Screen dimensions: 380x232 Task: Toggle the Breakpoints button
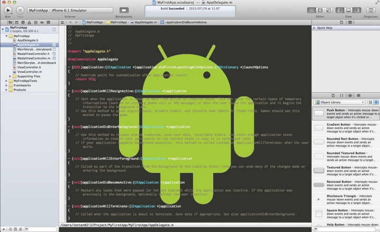(x=124, y=10)
